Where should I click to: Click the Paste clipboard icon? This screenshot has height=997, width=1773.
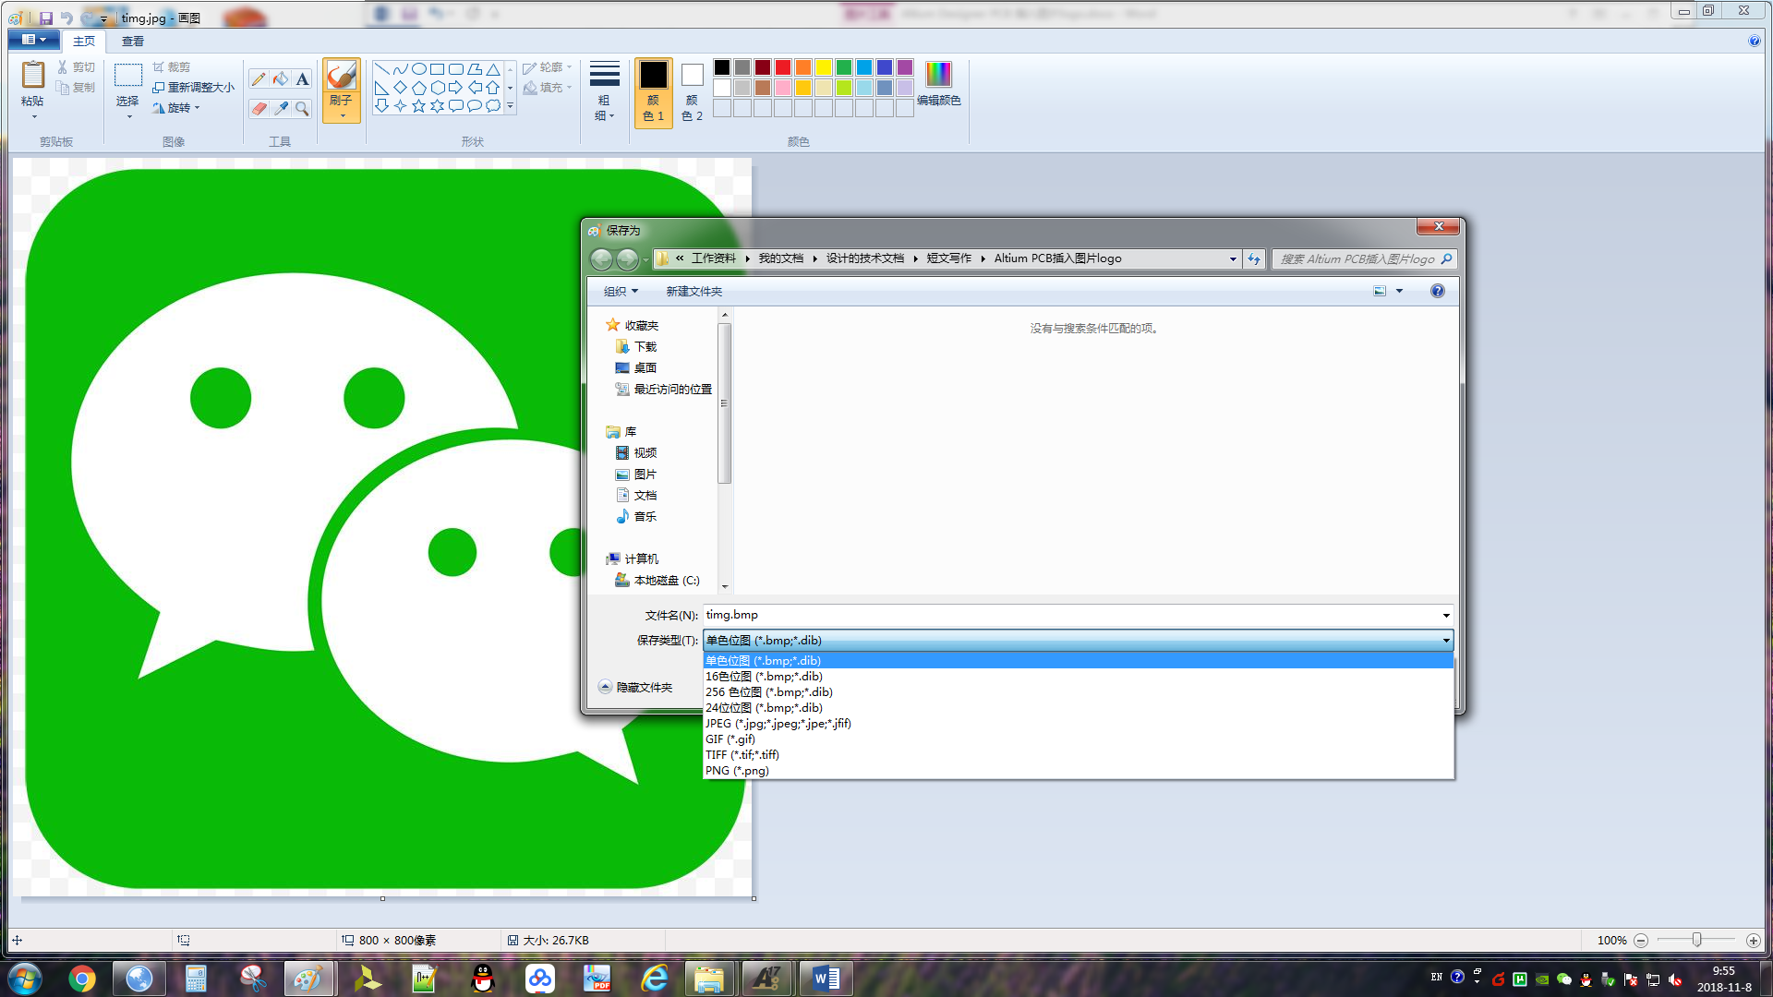tap(32, 76)
